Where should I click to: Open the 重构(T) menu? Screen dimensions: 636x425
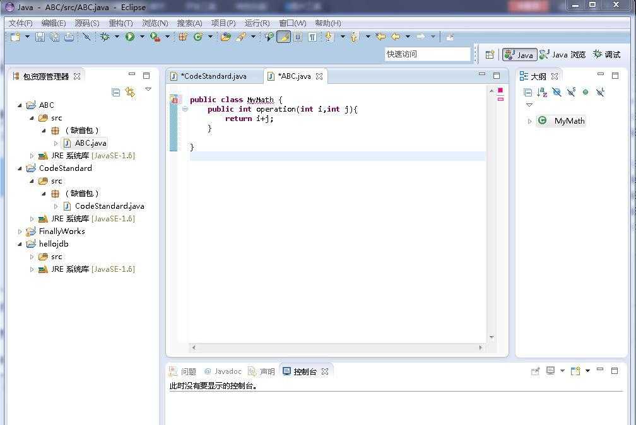pyautogui.click(x=121, y=23)
